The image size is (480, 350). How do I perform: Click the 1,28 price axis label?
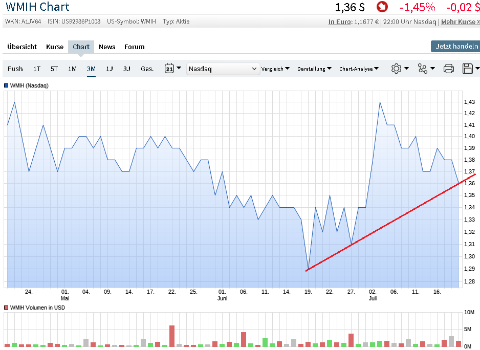tap(469, 281)
